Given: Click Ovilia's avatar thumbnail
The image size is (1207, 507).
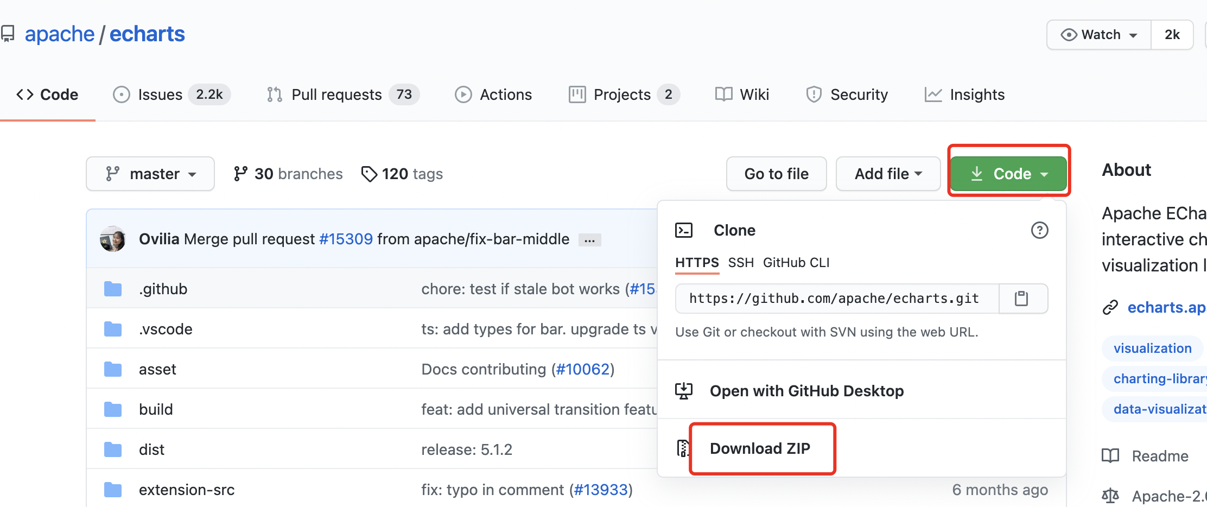Looking at the screenshot, I should 113,239.
